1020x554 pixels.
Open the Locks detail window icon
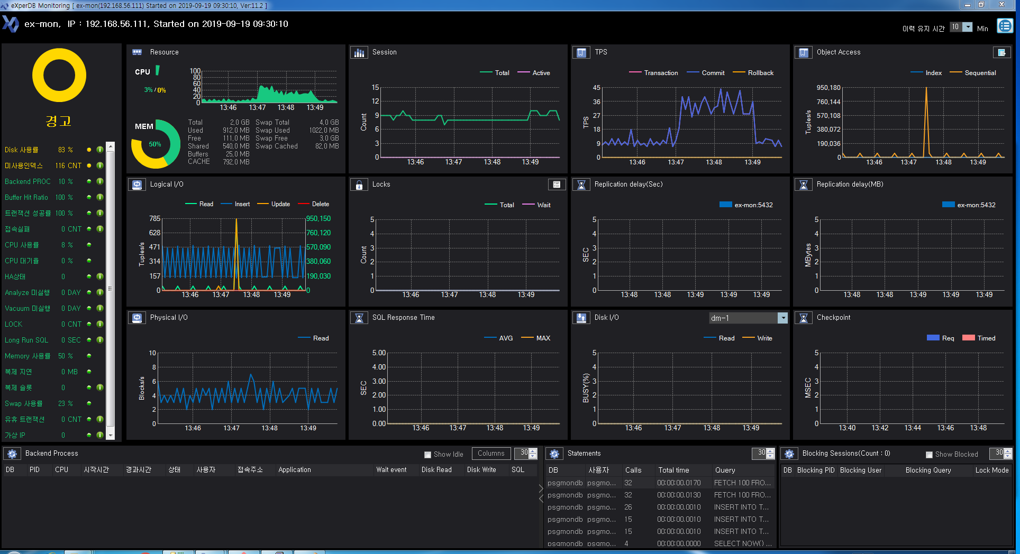(x=557, y=184)
